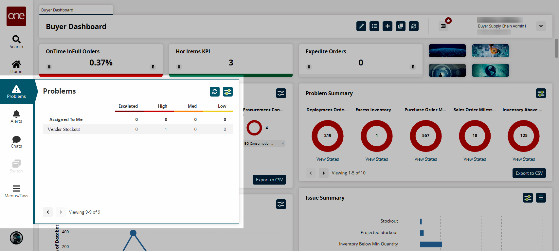
Task: Click the Switch sidebar icon
Action: coord(16,166)
